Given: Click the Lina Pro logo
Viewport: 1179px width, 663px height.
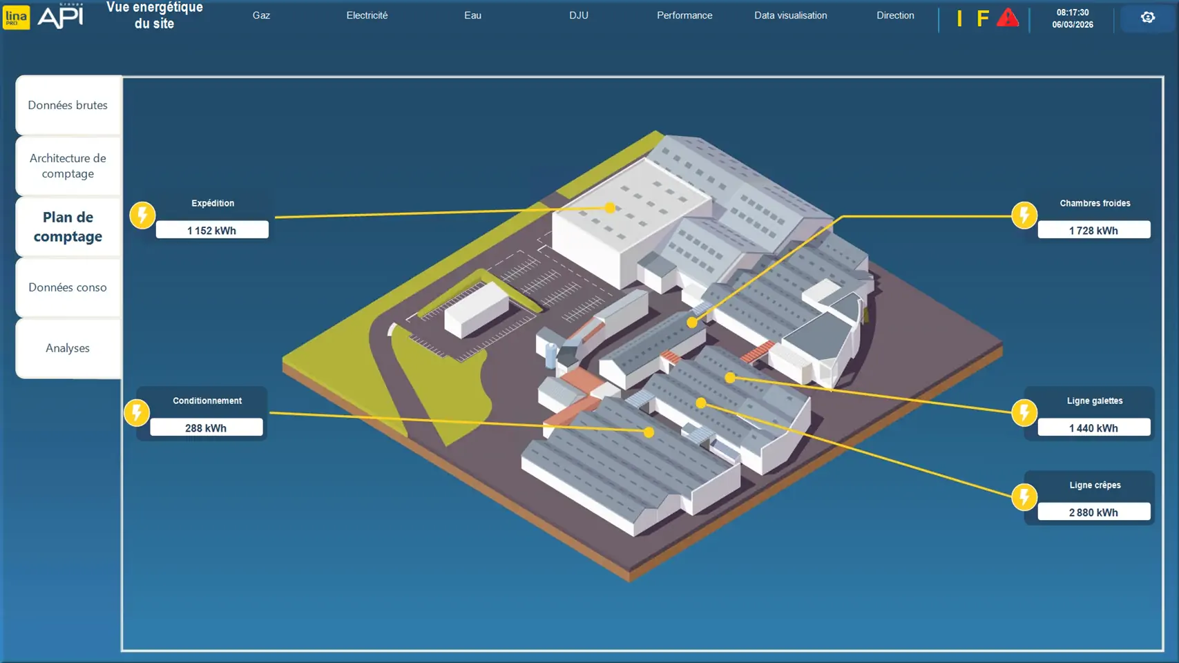Looking at the screenshot, I should pos(17,17).
